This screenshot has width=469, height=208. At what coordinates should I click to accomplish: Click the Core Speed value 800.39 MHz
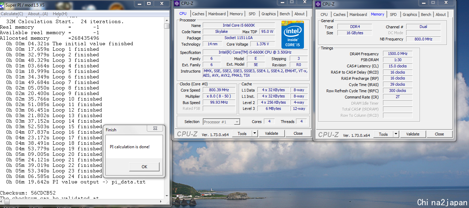pyautogui.click(x=219, y=90)
